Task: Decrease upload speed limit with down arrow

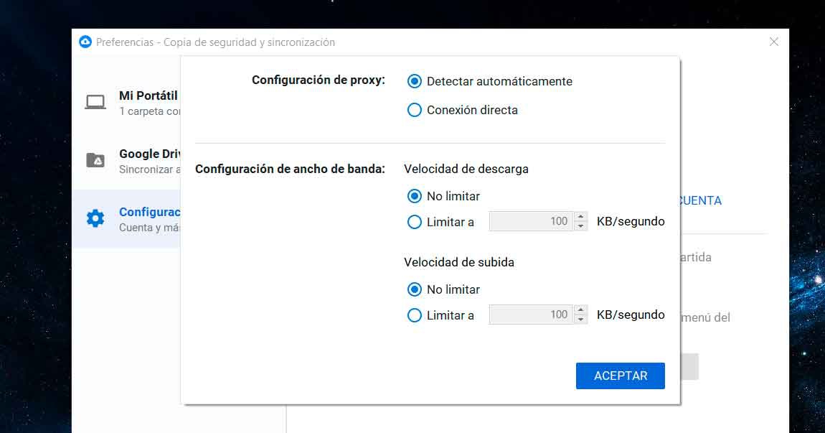Action: point(581,319)
